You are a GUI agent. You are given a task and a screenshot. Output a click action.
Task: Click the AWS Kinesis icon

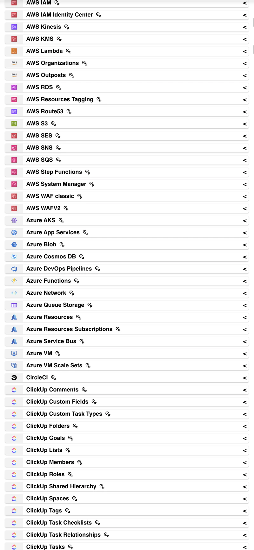(14, 27)
